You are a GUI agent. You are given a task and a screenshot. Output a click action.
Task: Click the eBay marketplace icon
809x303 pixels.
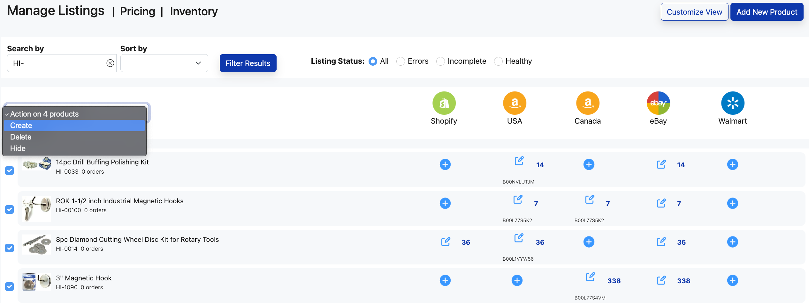point(658,103)
